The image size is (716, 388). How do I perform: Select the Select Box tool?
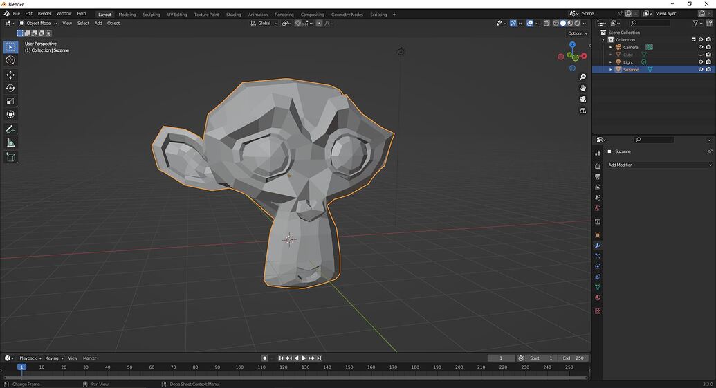point(10,47)
